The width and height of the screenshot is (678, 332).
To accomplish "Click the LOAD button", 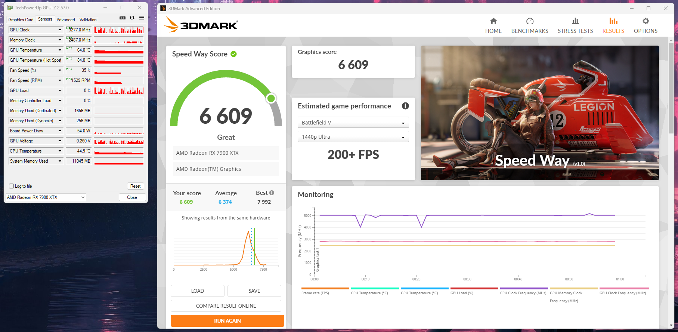I will tap(198, 291).
